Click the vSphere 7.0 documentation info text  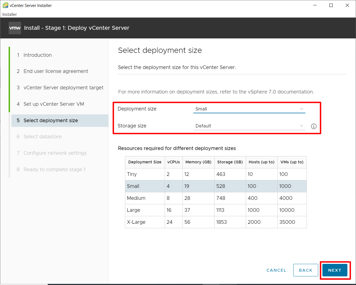[x=216, y=92]
